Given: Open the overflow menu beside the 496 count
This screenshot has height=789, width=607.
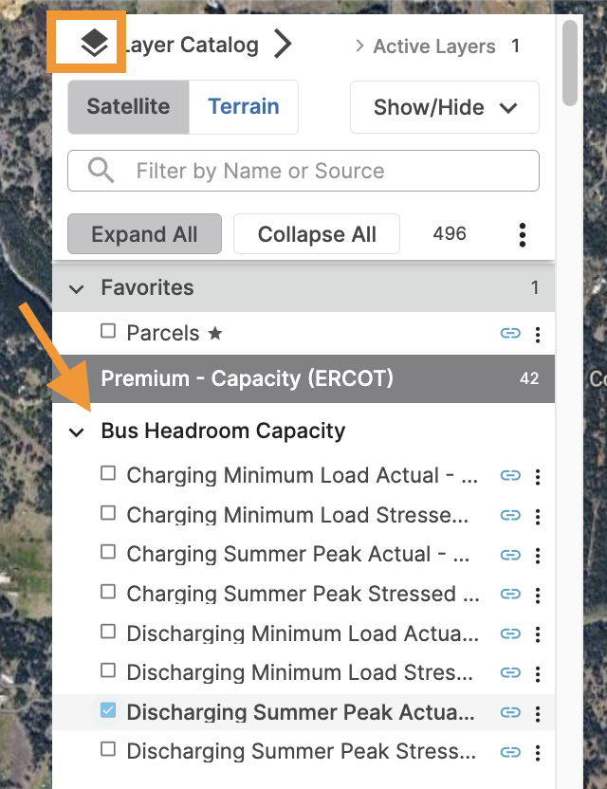Looking at the screenshot, I should (x=522, y=234).
